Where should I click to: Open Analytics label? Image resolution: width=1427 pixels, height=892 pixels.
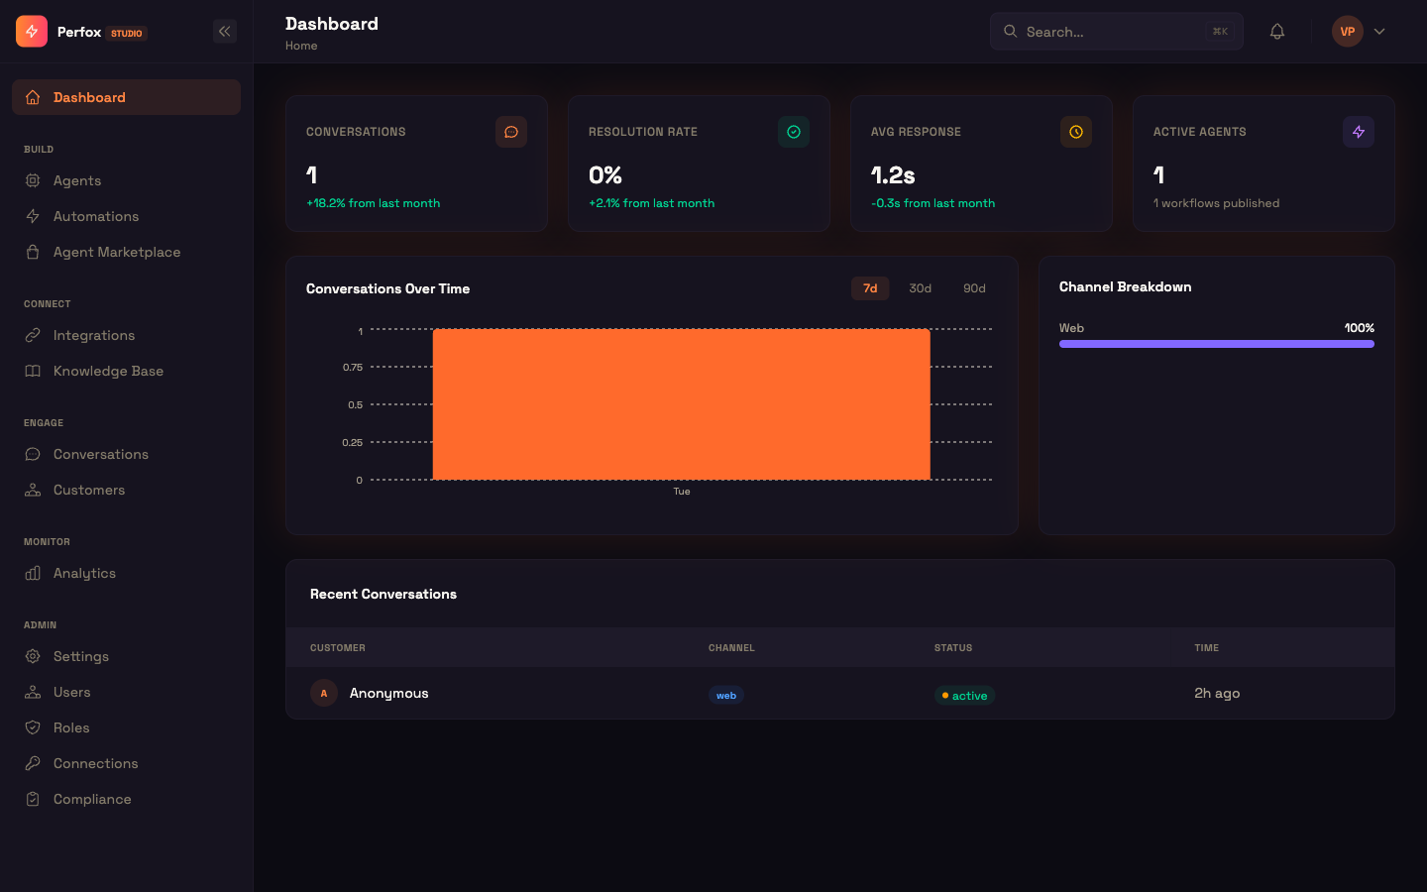point(84,573)
